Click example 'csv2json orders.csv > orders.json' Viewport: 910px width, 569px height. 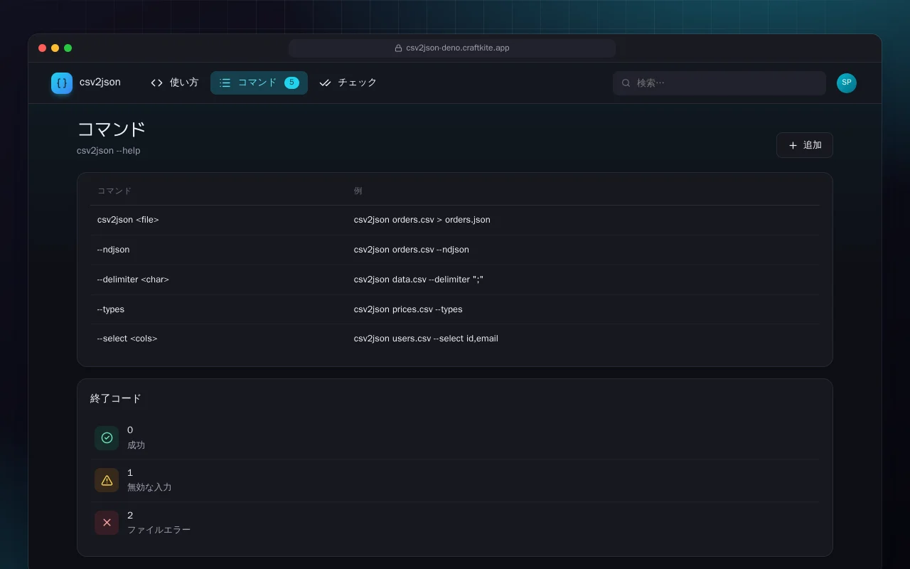[x=422, y=220]
